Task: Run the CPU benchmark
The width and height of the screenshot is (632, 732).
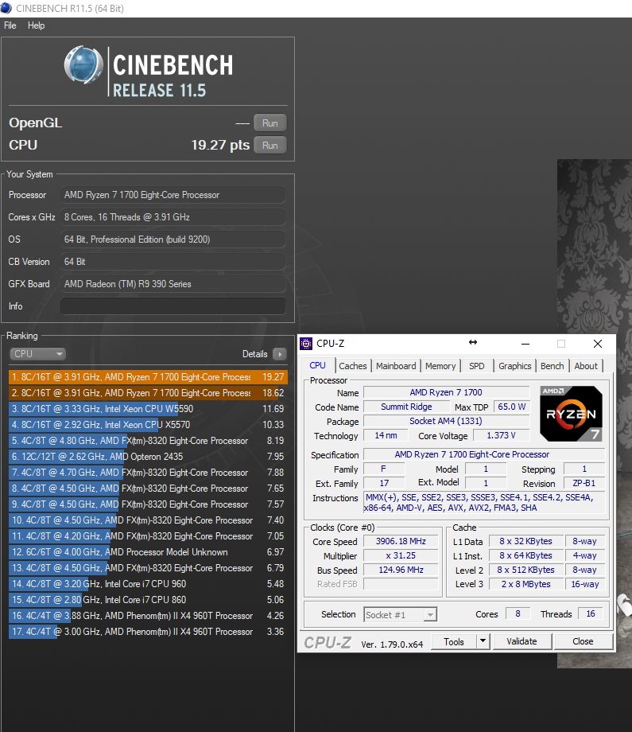Action: pos(270,145)
